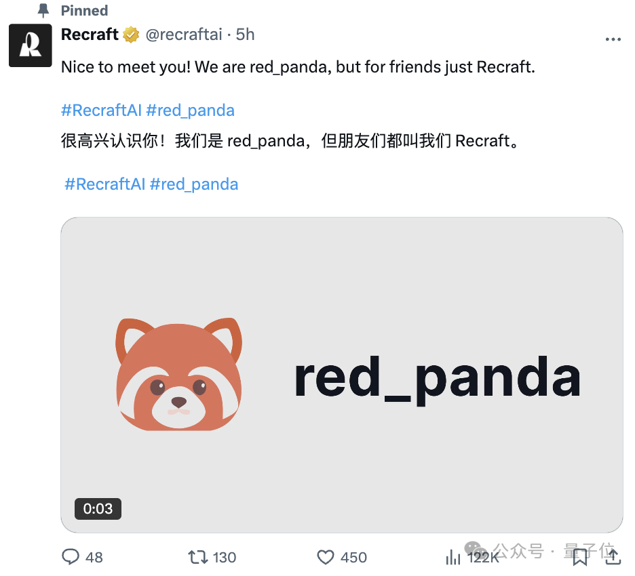This screenshot has width=635, height=576.
Task: Play the red_panda video
Action: [342, 375]
